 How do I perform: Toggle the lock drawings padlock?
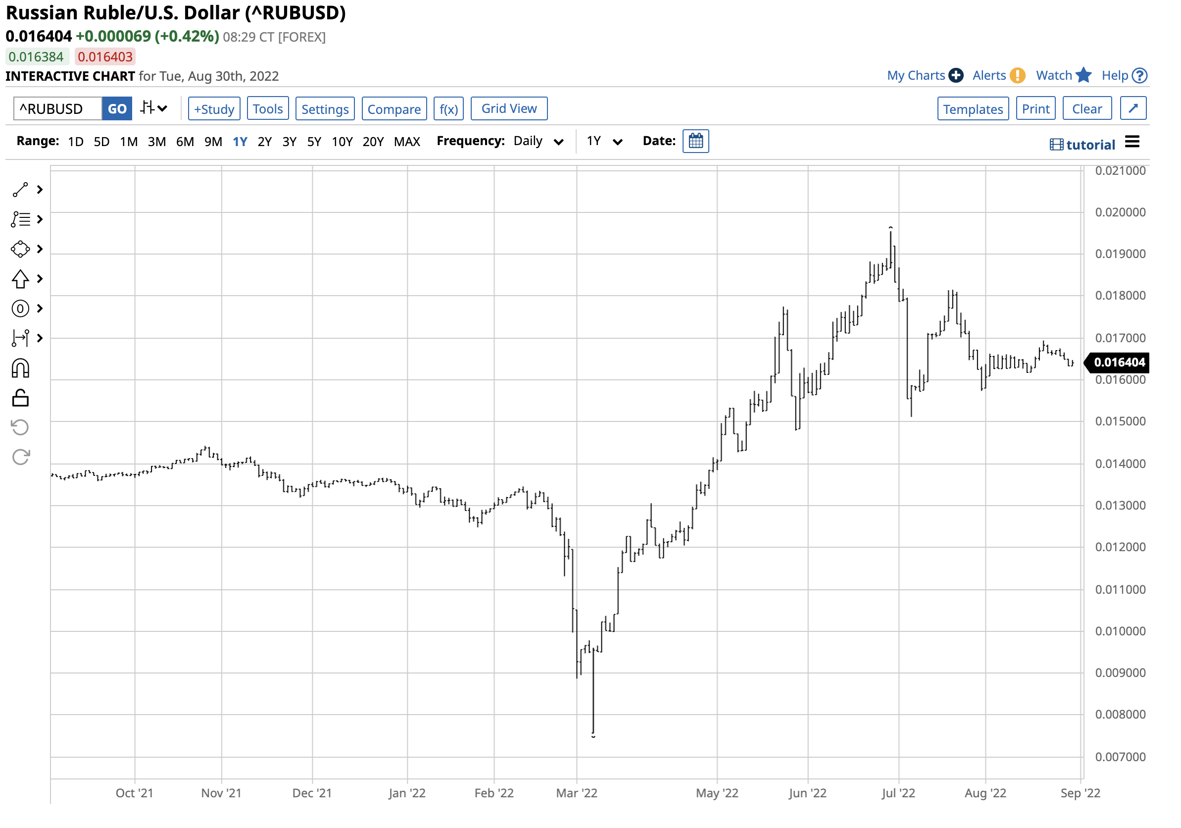20,398
